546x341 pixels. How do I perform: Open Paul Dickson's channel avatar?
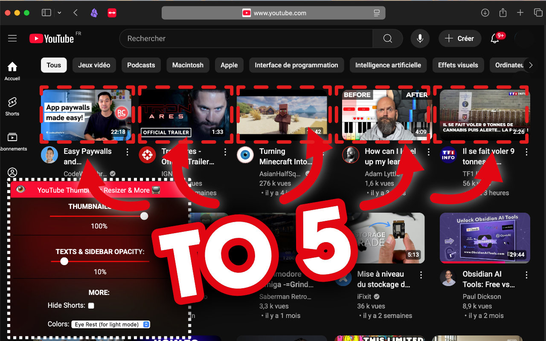(448, 278)
